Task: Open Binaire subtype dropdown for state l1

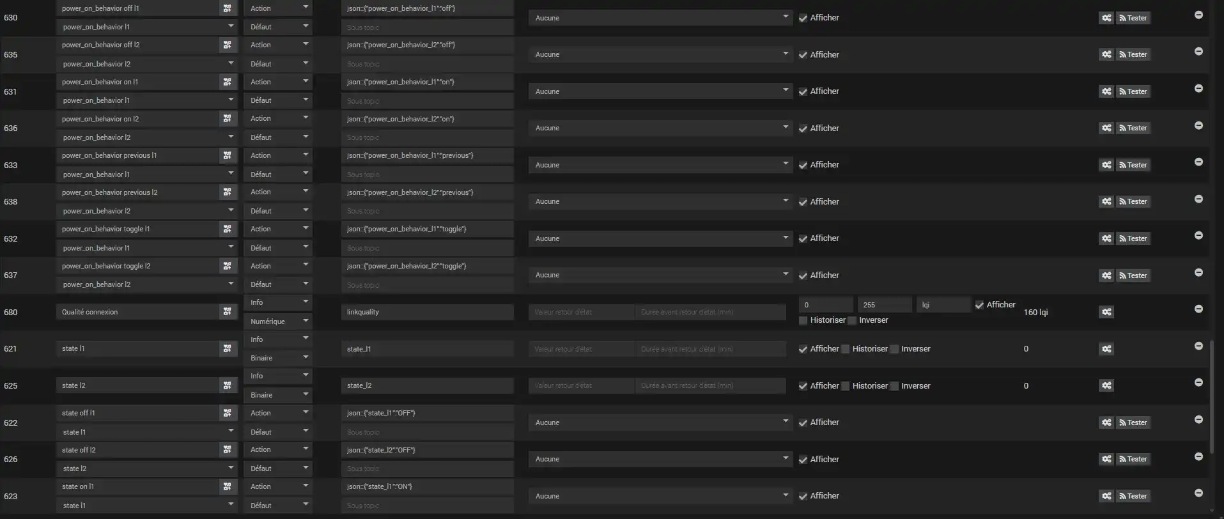Action: [278, 358]
